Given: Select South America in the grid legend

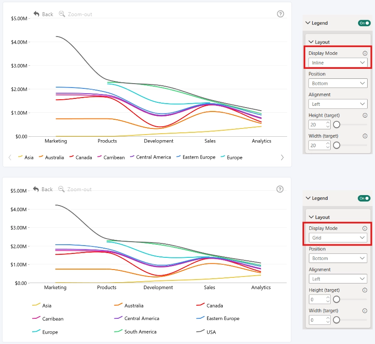Looking at the screenshot, I should pos(135,332).
